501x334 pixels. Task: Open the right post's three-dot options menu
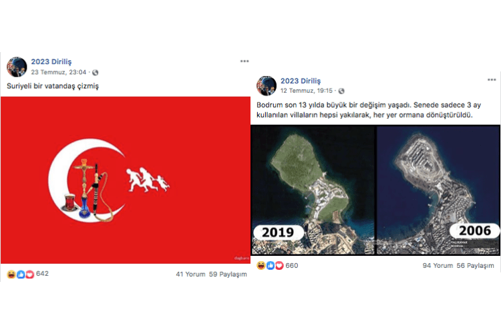click(x=492, y=79)
